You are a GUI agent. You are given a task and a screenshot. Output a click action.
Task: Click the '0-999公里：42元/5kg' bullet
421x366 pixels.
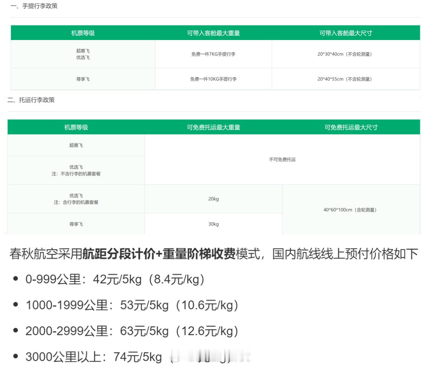(115, 279)
